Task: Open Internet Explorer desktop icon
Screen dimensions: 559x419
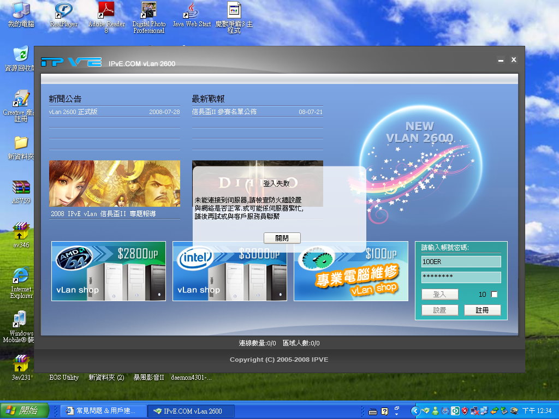Action: click(x=21, y=276)
